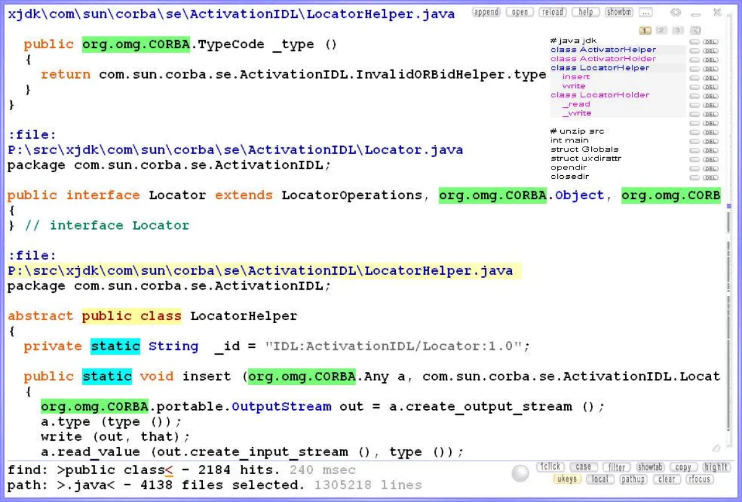This screenshot has height=502, width=742.
Task: Enable the 'filter' mode toggle
Action: coord(616,467)
